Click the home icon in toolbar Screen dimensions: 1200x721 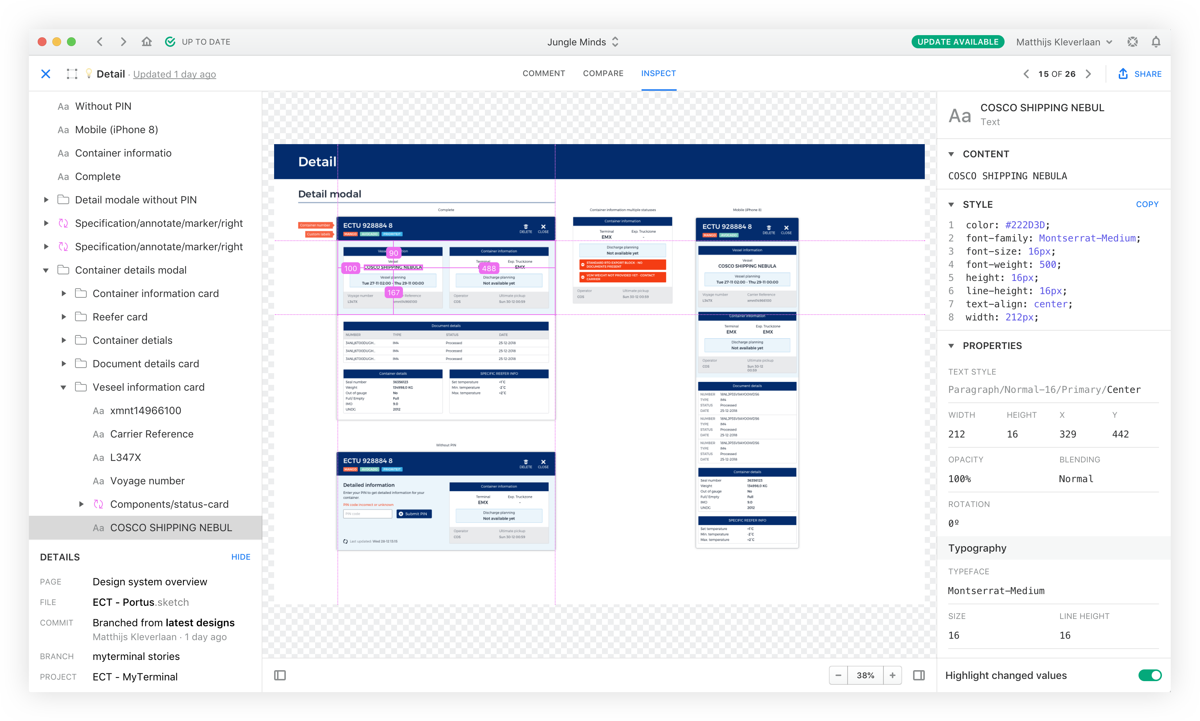[x=147, y=42]
